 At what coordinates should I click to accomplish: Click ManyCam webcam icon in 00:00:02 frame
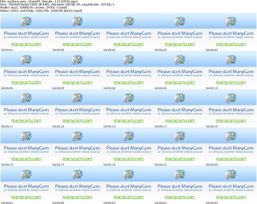(x=77, y=21)
